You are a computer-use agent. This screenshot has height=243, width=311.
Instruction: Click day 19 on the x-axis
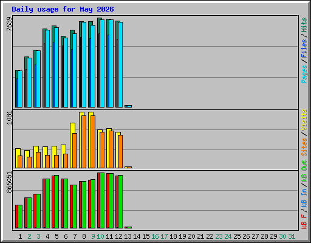point(182,236)
